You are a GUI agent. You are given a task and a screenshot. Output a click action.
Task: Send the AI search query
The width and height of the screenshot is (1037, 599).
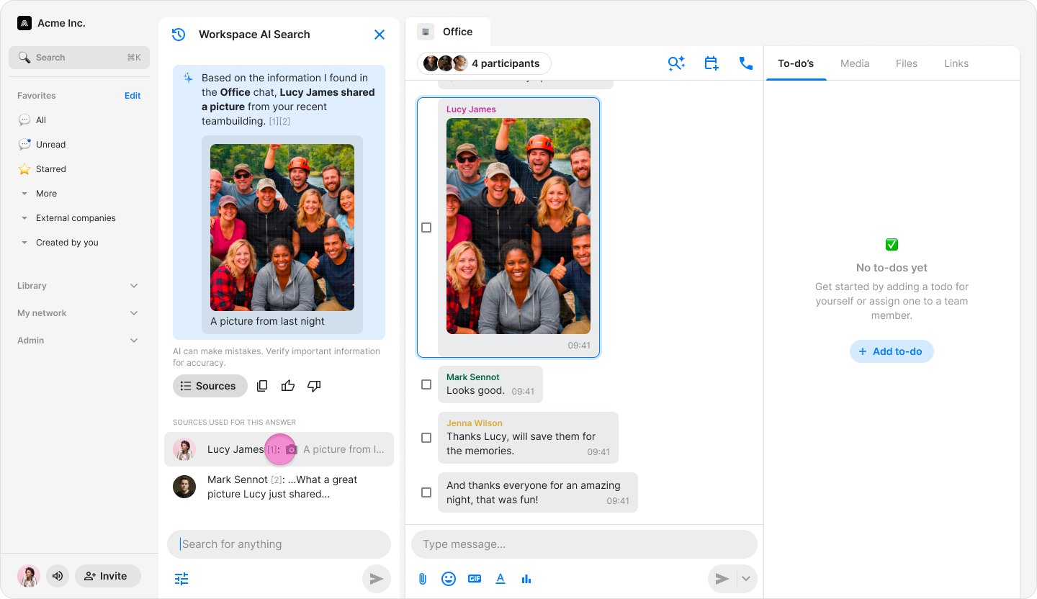pyautogui.click(x=376, y=579)
